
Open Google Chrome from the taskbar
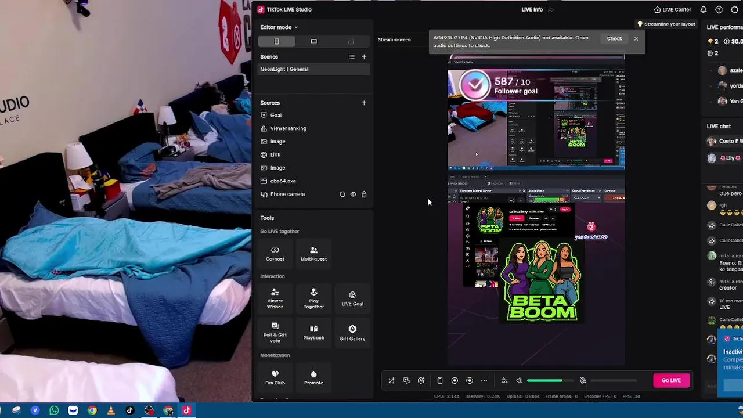point(92,410)
